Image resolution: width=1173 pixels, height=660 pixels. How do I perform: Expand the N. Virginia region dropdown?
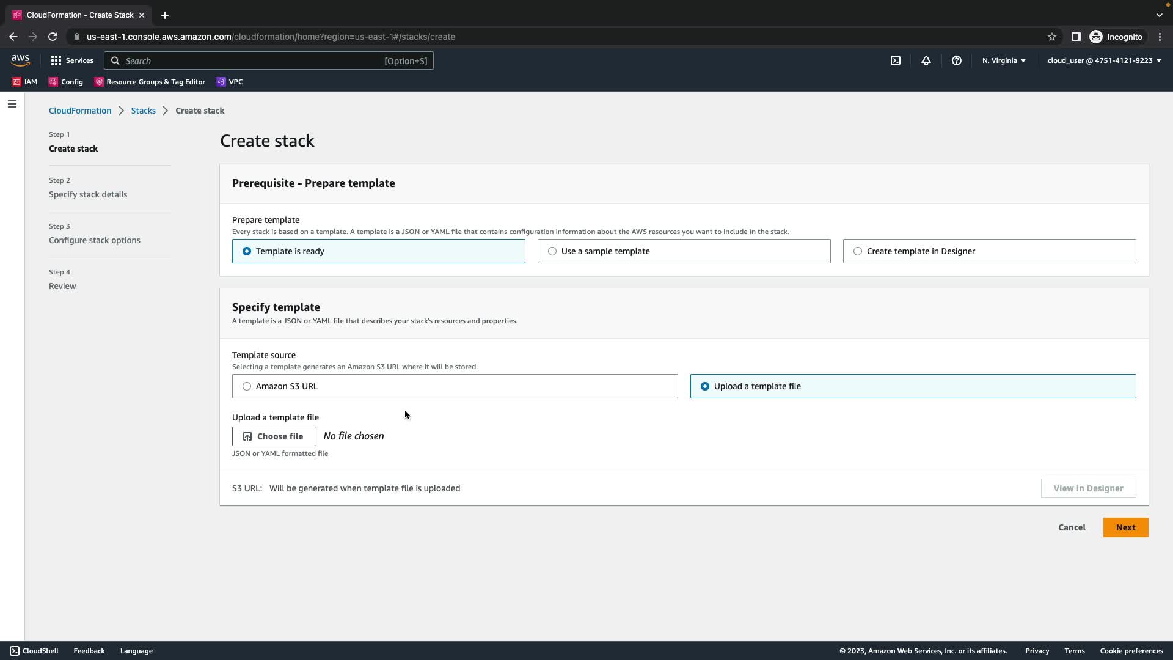click(1004, 61)
